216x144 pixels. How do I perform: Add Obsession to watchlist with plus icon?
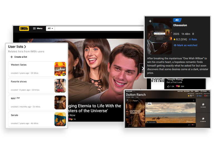150,21
